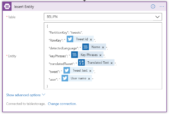The height and width of the screenshot is (114, 169).
Task: Open the ellipsis menu for Insert Entity
Action: (x=162, y=7)
